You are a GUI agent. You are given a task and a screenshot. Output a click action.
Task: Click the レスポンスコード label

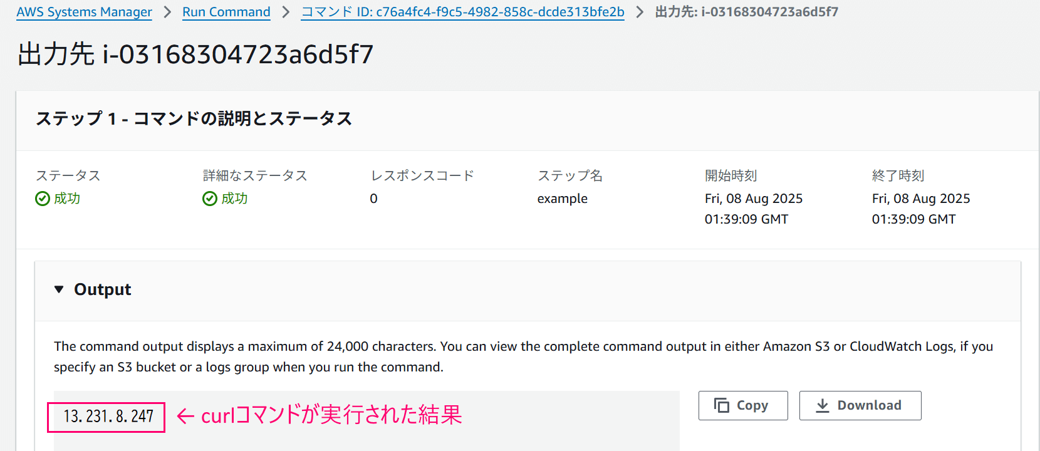point(422,175)
